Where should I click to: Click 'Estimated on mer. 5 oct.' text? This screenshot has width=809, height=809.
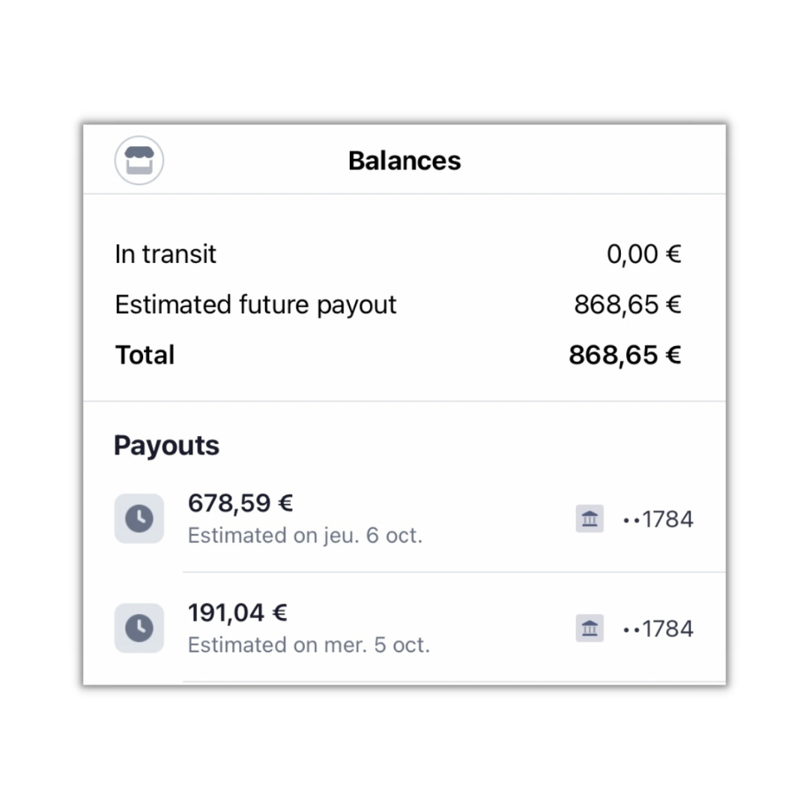tap(309, 645)
